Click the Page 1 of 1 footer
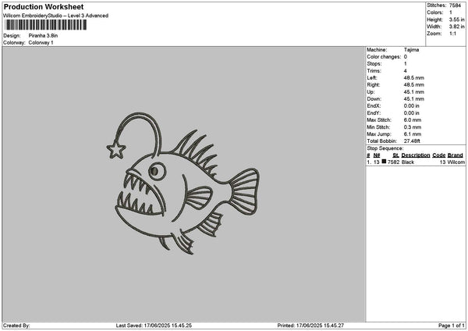The image size is (468, 331). click(452, 326)
